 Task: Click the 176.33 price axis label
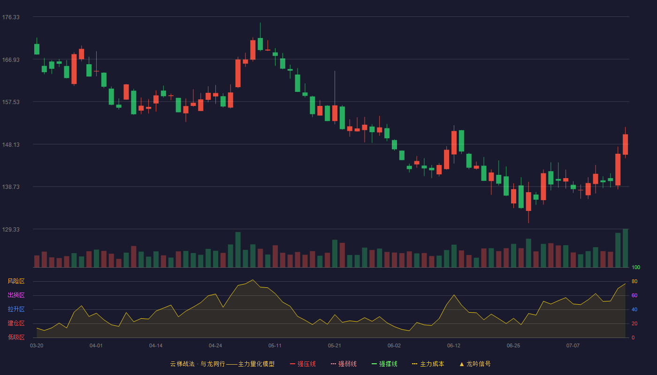click(11, 17)
